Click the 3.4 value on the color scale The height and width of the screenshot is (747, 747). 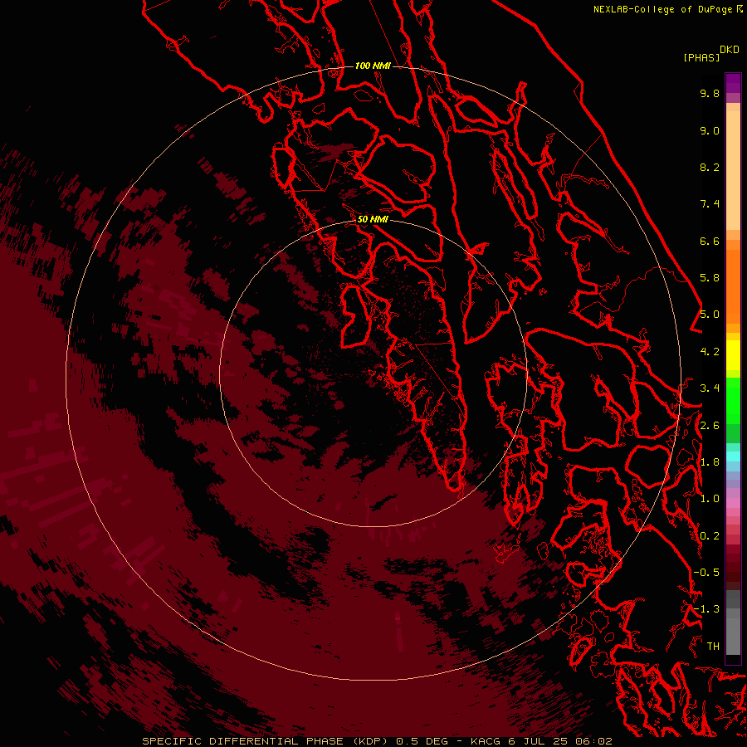pos(710,388)
